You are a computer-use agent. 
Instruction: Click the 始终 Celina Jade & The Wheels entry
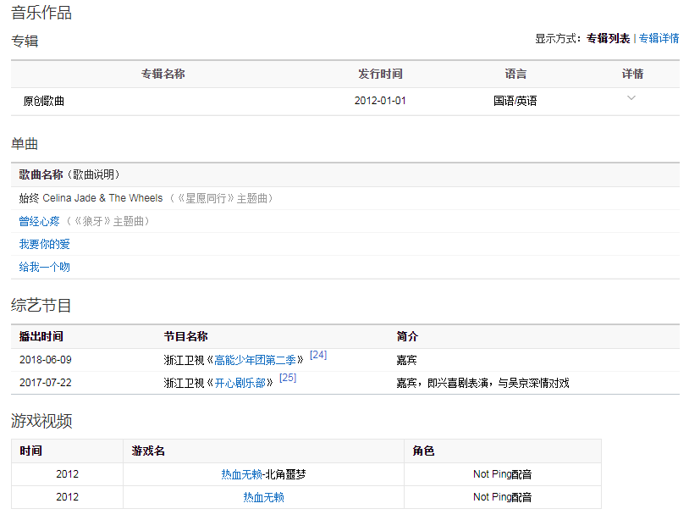tap(91, 198)
